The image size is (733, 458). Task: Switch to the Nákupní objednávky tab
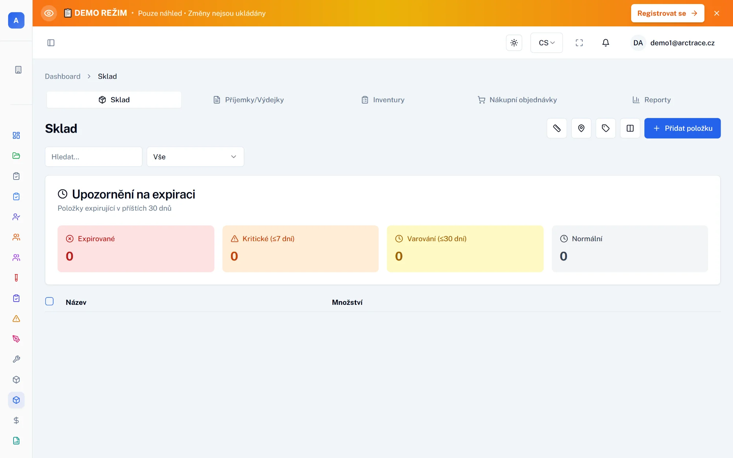click(x=517, y=100)
